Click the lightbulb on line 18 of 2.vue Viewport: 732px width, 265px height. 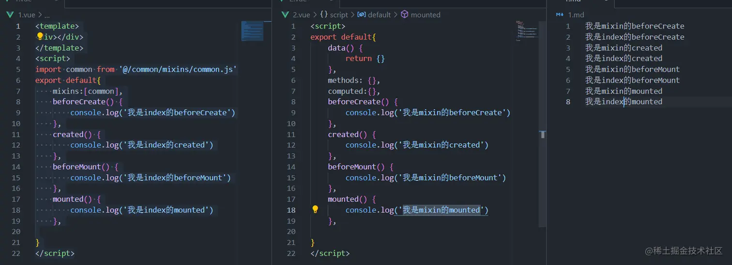[315, 209]
